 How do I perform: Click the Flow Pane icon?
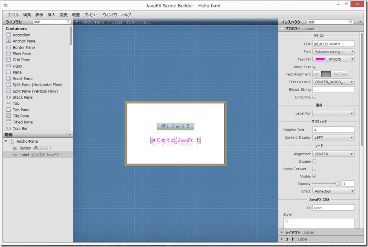[x=9, y=53]
